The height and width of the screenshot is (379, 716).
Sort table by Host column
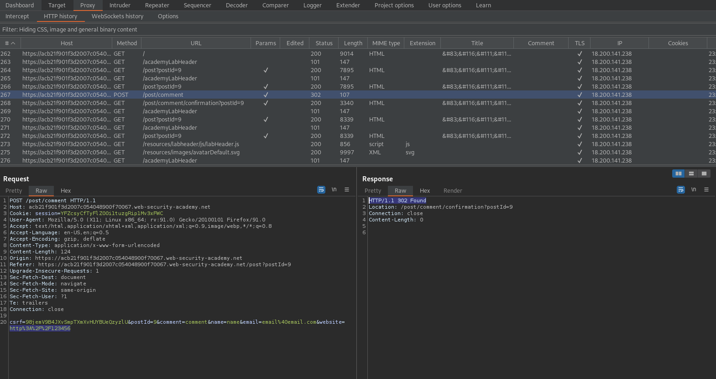pyautogui.click(x=67, y=43)
